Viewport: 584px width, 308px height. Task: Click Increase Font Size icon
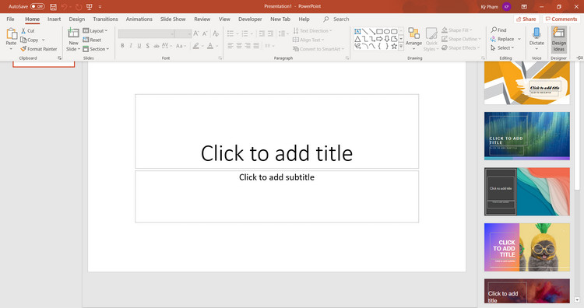(x=196, y=34)
